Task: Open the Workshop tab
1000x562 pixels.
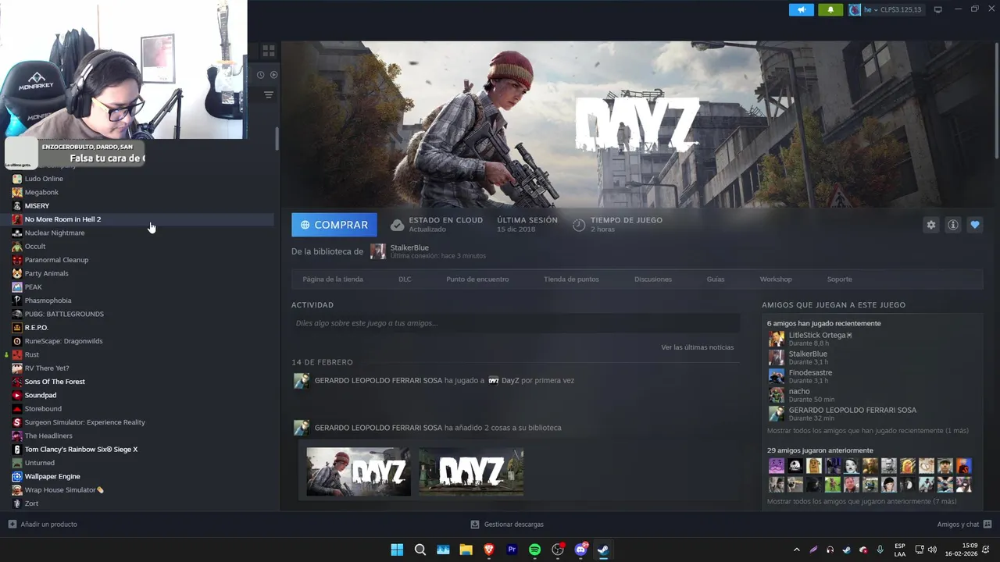Action: pos(776,279)
